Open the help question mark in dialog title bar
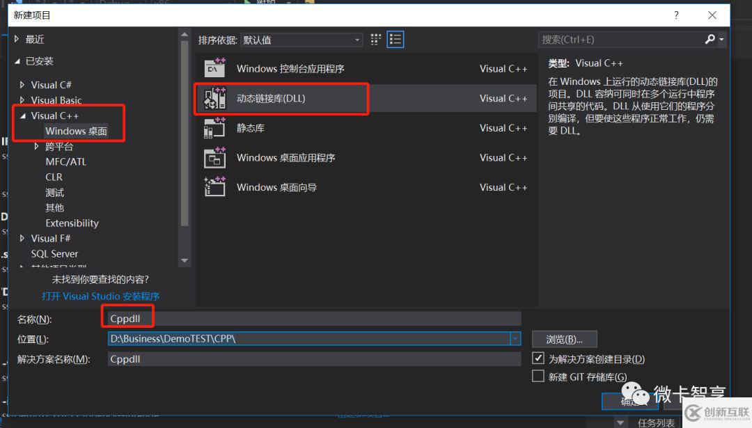The height and width of the screenshot is (428, 752). tap(676, 15)
